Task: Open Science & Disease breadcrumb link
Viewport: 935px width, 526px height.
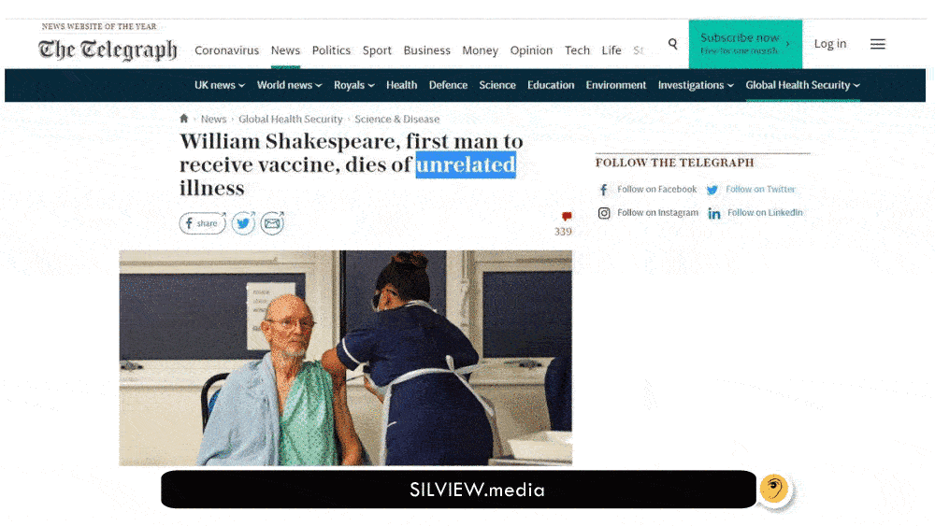Action: [397, 120]
